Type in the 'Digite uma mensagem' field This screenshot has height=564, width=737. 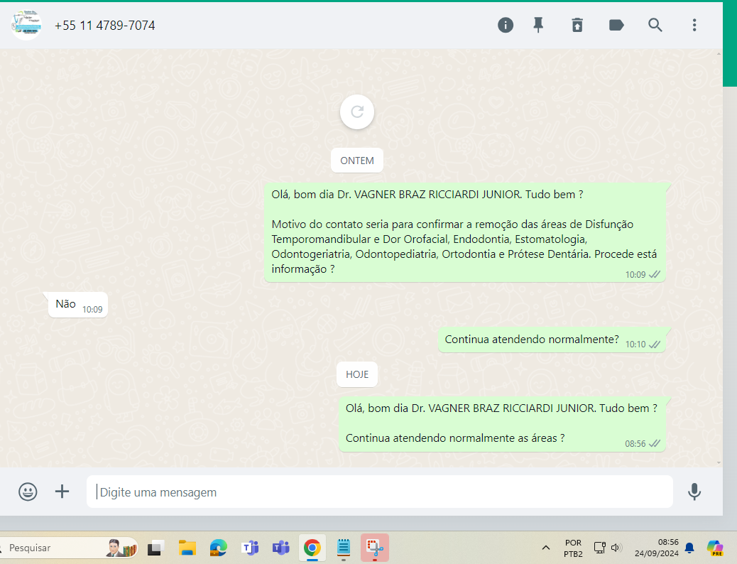380,492
